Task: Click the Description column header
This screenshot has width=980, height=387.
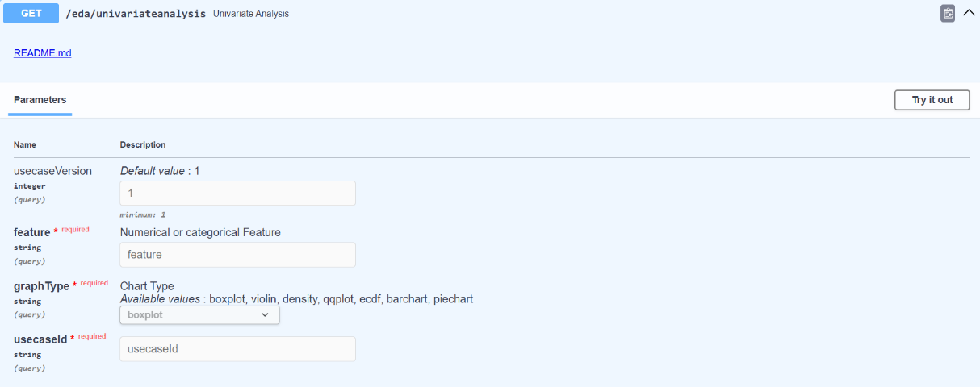Action: click(x=143, y=145)
